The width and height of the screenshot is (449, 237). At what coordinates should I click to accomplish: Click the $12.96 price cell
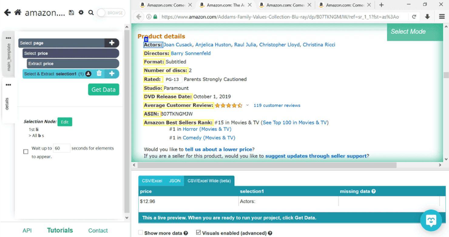coord(188,201)
